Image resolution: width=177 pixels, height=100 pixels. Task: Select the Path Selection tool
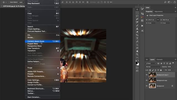(137, 45)
